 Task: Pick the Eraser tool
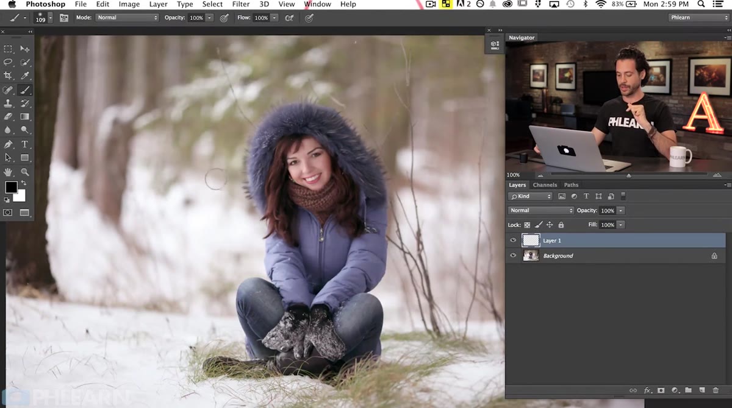click(8, 116)
